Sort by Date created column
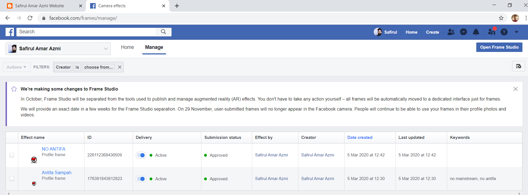This screenshot has width=528, height=195. (360, 137)
